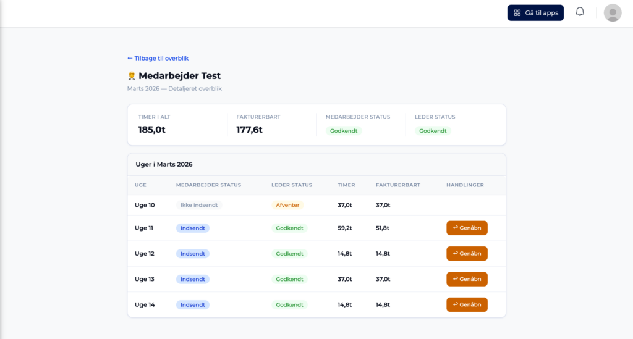Screen dimensions: 633x339
Task: Click the Medarbejder Status column header
Action: point(208,185)
